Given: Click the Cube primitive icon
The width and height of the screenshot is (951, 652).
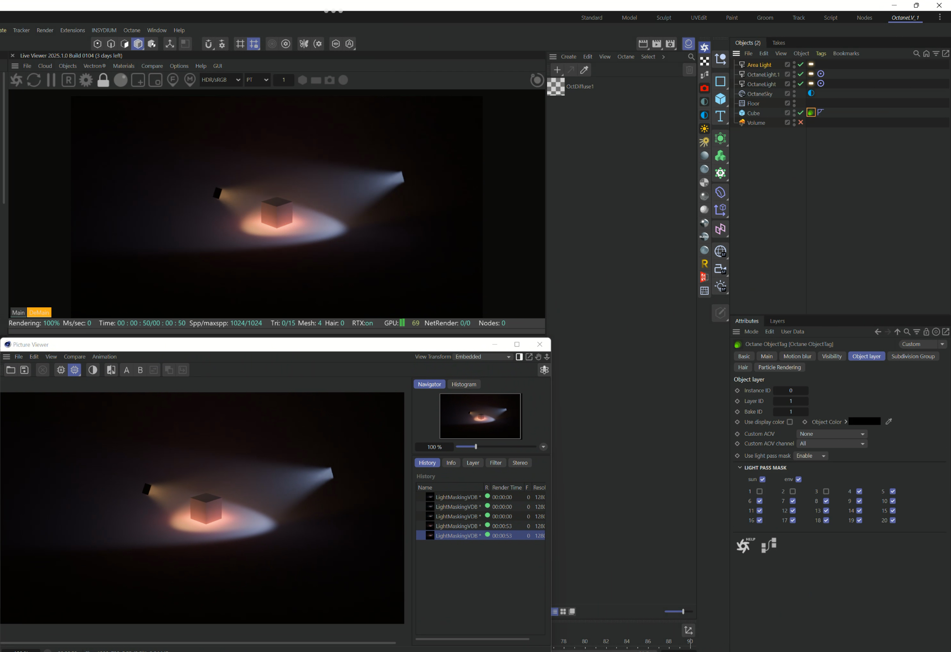Looking at the screenshot, I should point(720,99).
